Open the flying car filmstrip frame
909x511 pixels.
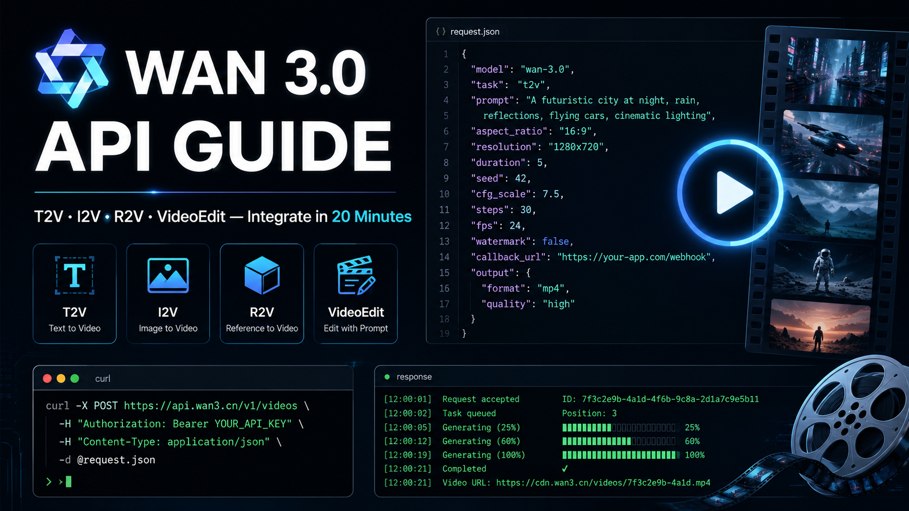[x=832, y=142]
